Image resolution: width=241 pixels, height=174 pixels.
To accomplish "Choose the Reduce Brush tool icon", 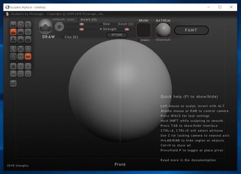I will click(x=13, y=49).
